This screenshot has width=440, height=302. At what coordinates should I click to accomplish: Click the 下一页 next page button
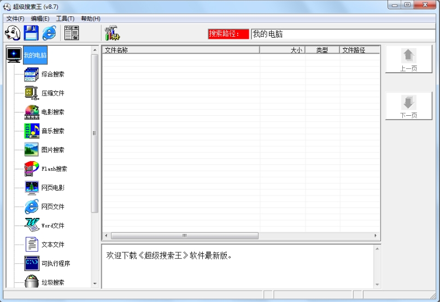(409, 106)
